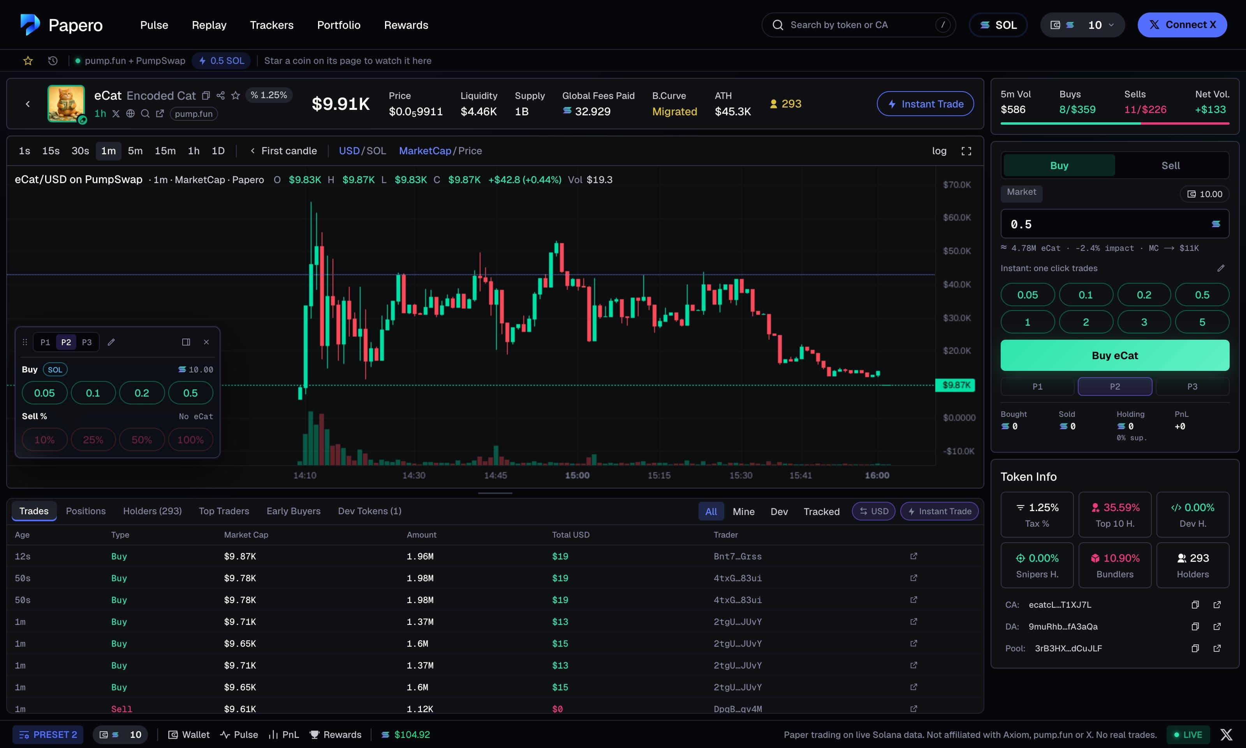
Task: Edit floating panel presets pencil
Action: tap(111, 342)
